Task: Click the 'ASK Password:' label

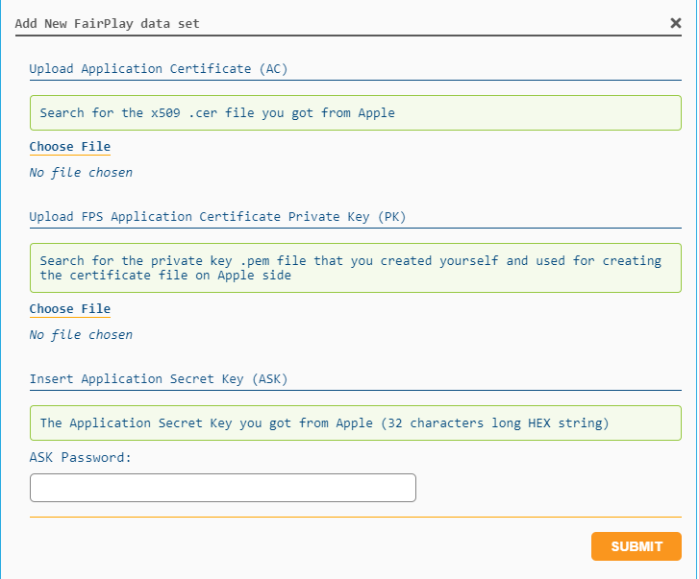Action: pyautogui.click(x=80, y=458)
